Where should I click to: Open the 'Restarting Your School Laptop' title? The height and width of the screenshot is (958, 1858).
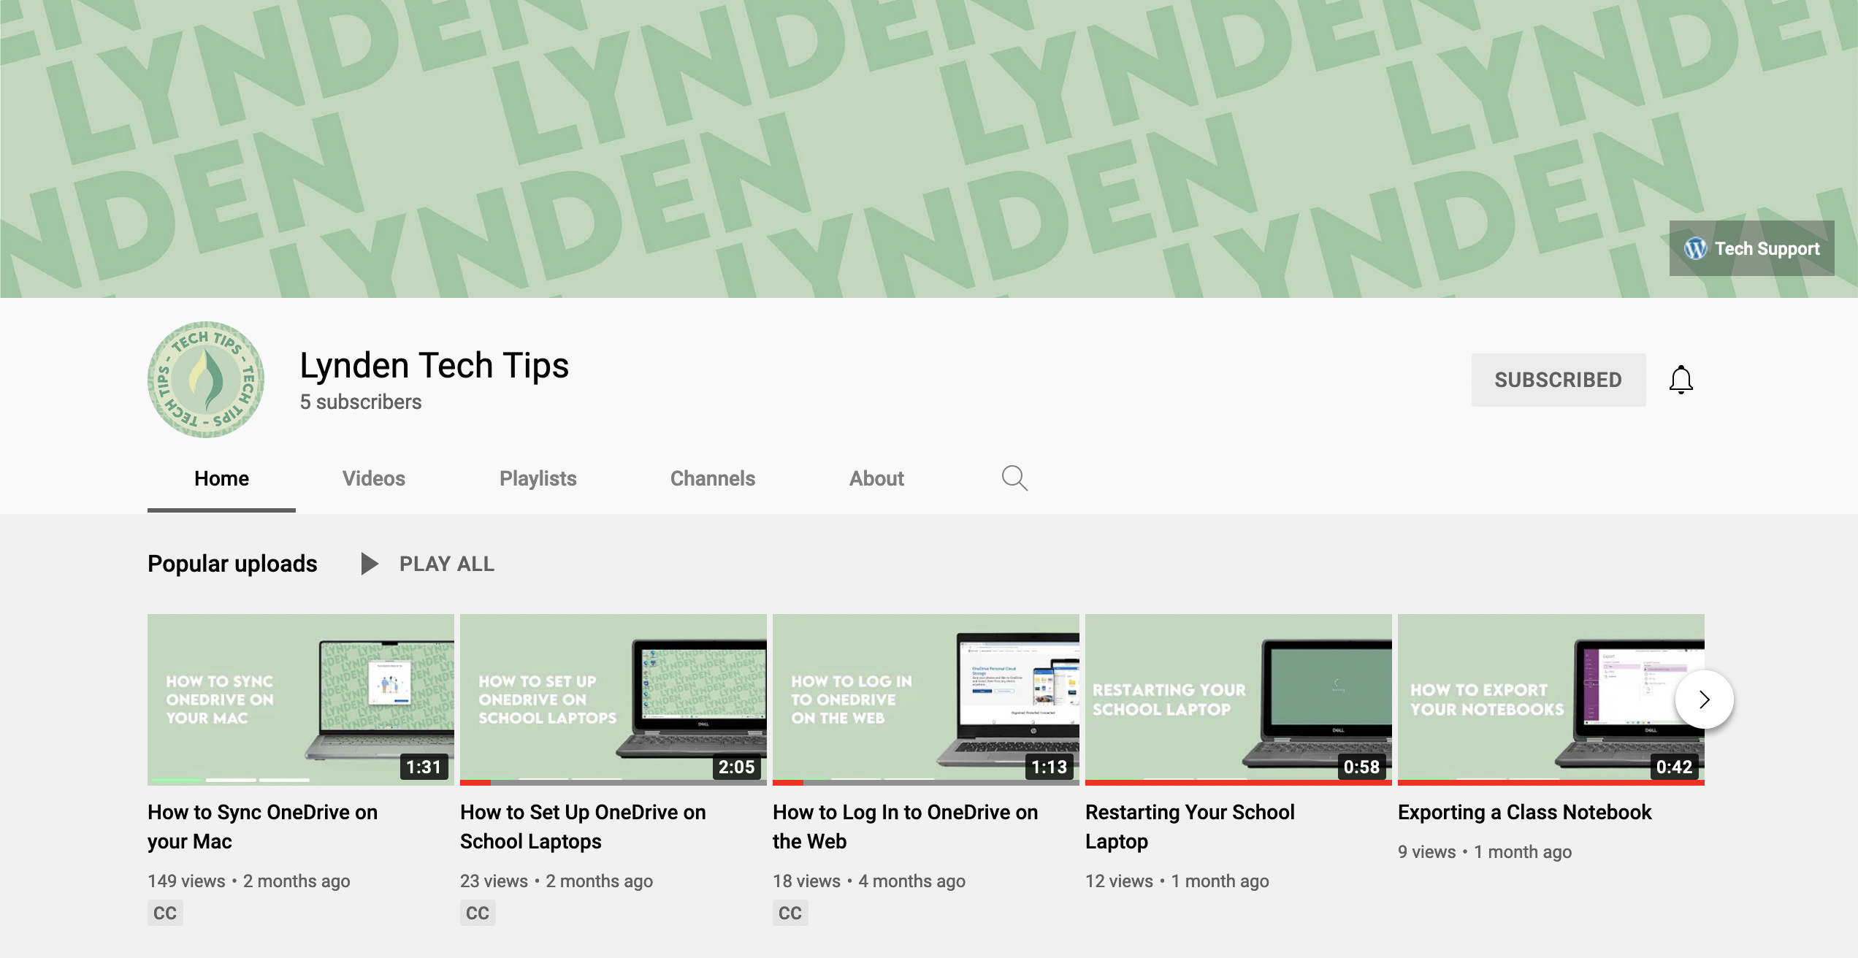[x=1190, y=827]
